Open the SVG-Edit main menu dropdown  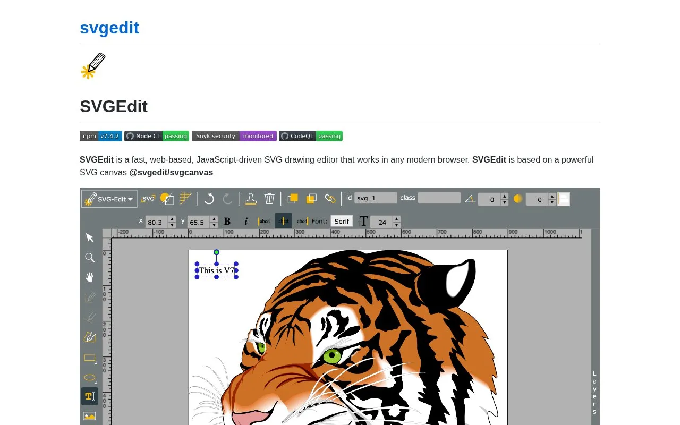[x=109, y=199]
